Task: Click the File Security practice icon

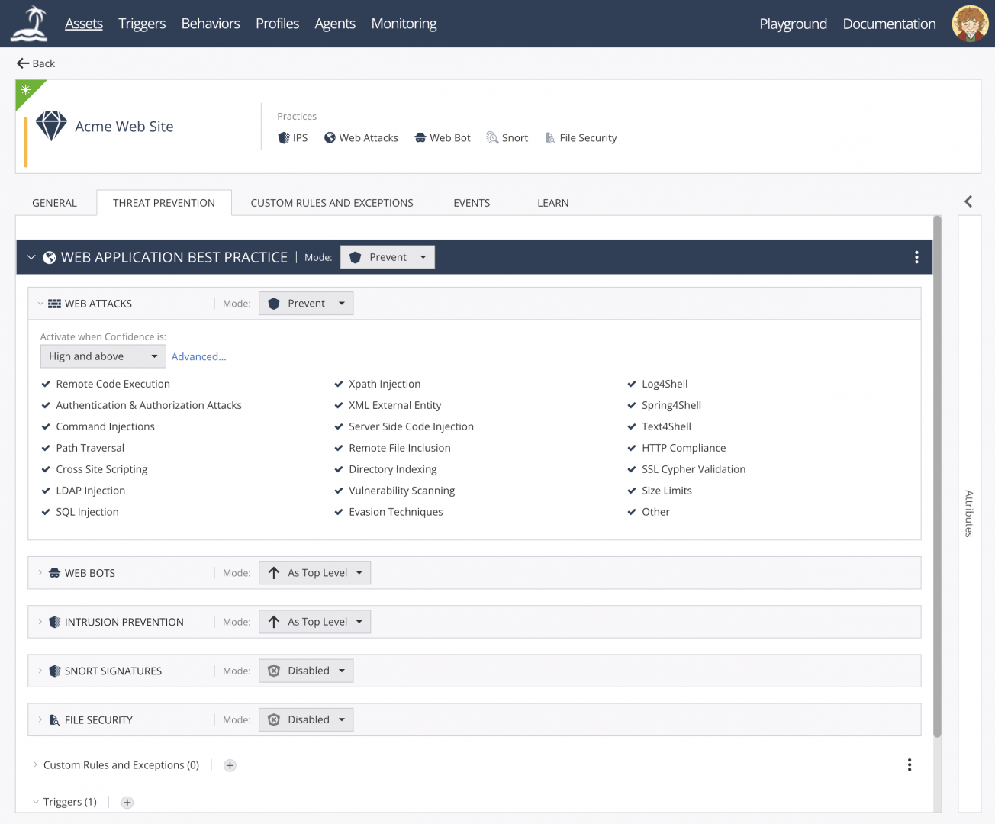Action: pyautogui.click(x=550, y=138)
